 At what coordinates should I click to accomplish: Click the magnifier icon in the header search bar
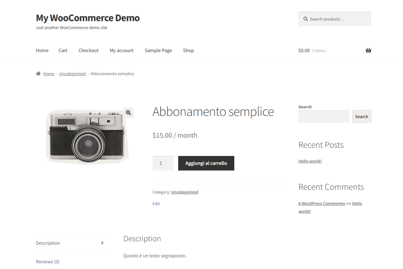pyautogui.click(x=306, y=19)
